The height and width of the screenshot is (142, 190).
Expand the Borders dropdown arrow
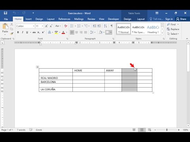pos(111,32)
